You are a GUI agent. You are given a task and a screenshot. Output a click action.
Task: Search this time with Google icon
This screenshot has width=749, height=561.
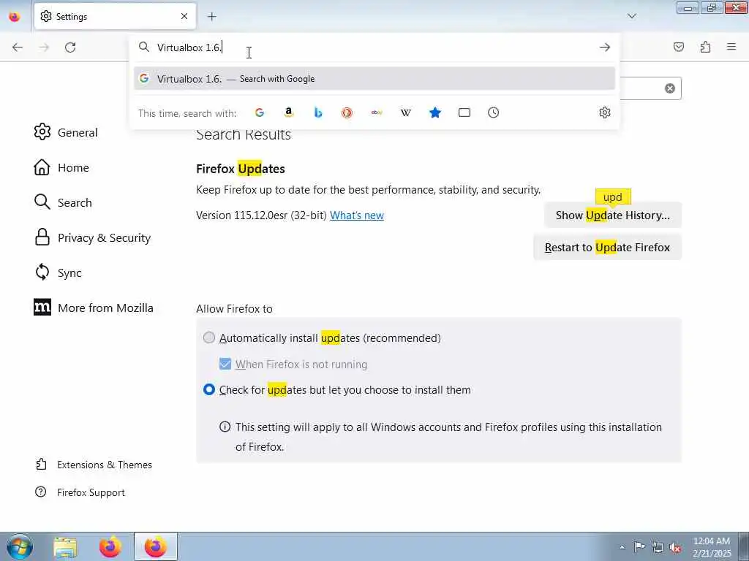pos(260,112)
